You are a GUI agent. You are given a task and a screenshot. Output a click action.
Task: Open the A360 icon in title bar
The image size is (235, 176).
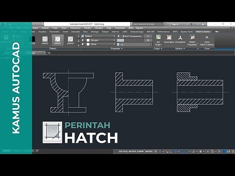point(195,24)
